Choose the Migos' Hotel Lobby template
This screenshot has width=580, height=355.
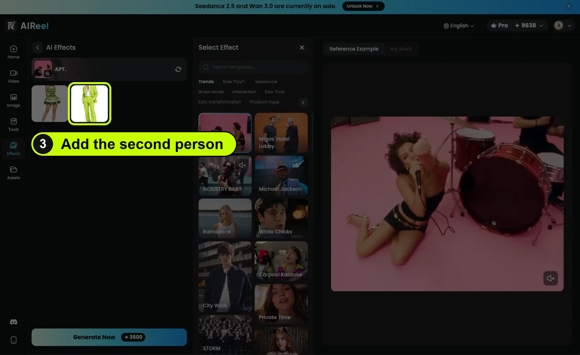tap(281, 133)
